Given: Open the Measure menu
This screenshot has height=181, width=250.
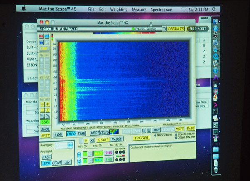Looking at the screenshot, I should tap(139, 10).
